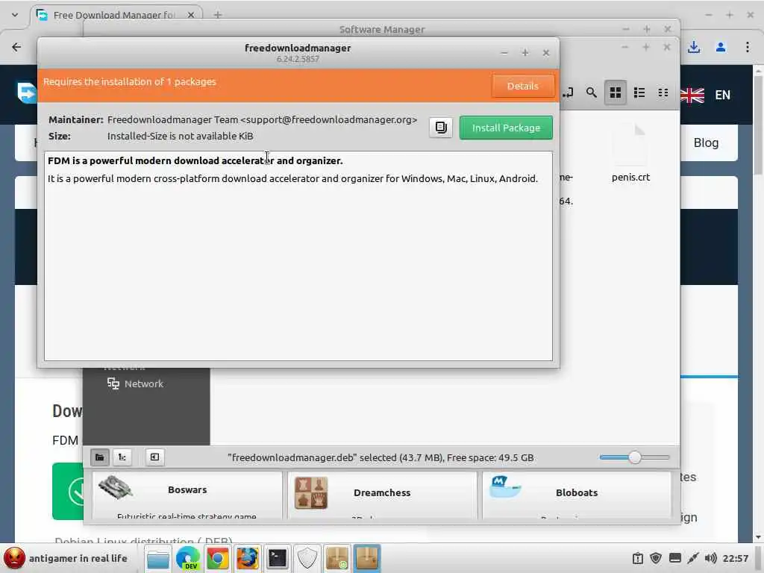Open the search icon in file manager
Viewport: 764px width, 573px height.
591,93
